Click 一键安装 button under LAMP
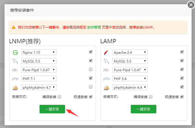The height and width of the screenshot is (128, 195). point(144,109)
